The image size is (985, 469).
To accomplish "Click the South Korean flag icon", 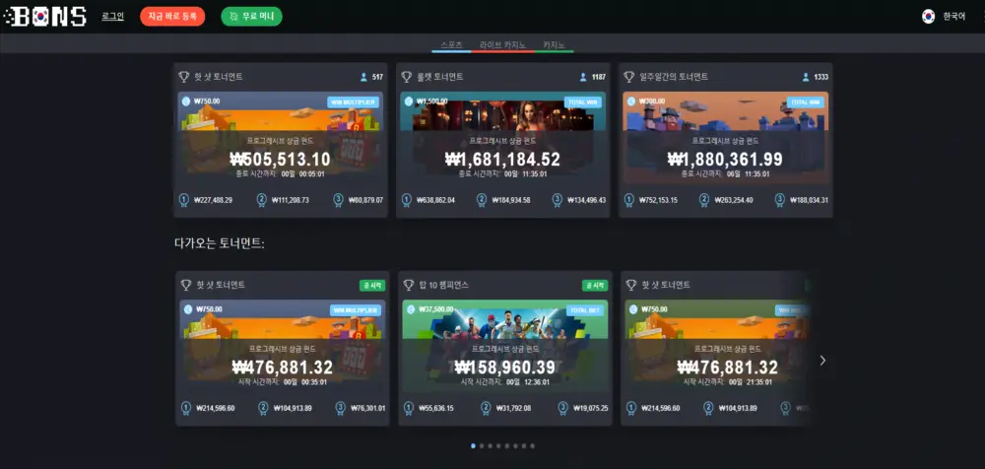I will pos(928,17).
